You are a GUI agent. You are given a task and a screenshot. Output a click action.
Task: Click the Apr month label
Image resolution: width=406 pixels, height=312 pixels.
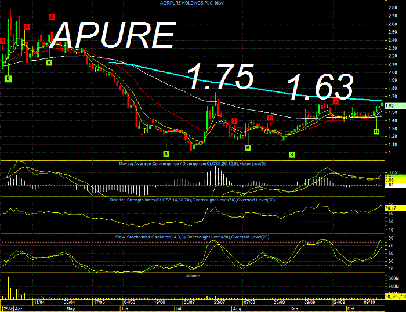[19, 309]
